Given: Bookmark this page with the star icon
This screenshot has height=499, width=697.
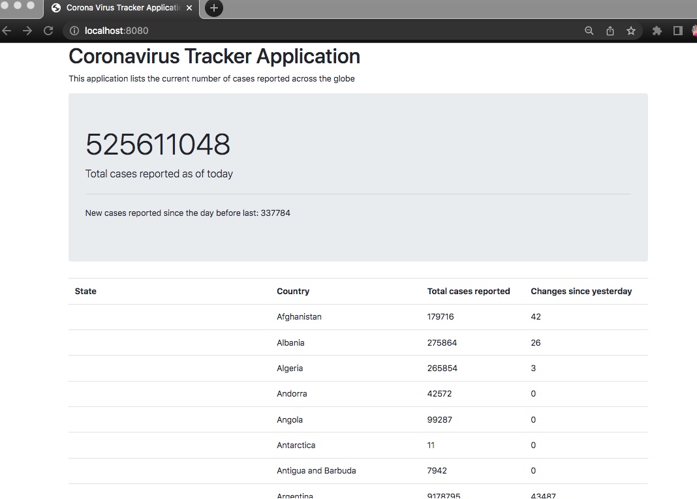Looking at the screenshot, I should (x=631, y=31).
